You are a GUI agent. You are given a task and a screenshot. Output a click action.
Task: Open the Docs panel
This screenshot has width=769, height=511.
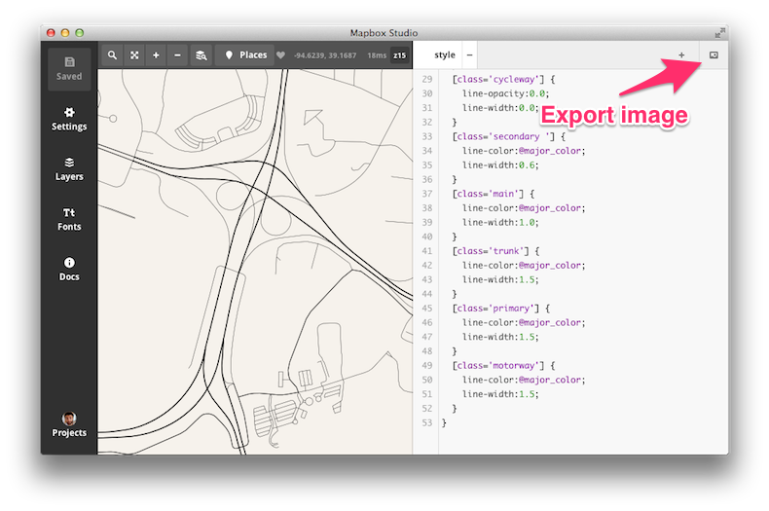[x=69, y=270]
